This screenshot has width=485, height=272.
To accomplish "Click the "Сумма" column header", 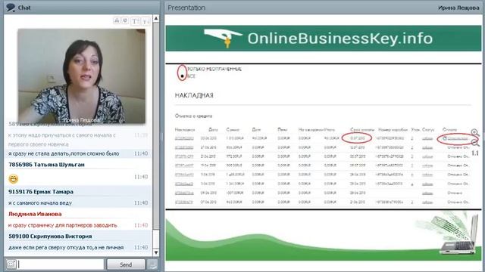I will (x=233, y=130).
